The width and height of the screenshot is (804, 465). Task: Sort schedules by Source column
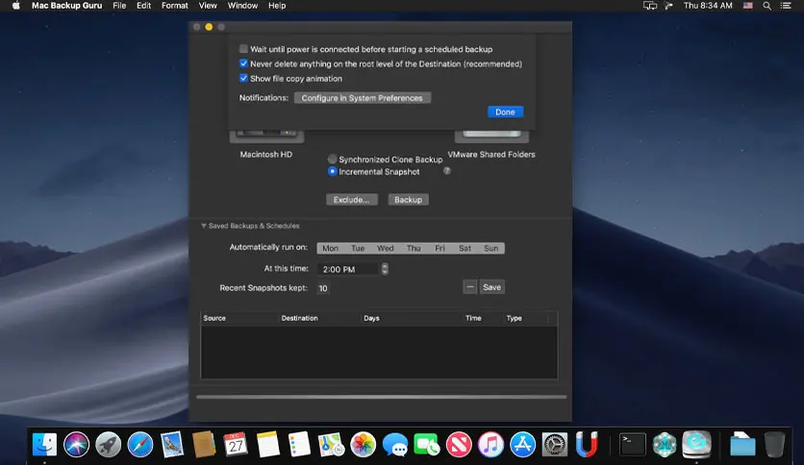(239, 318)
